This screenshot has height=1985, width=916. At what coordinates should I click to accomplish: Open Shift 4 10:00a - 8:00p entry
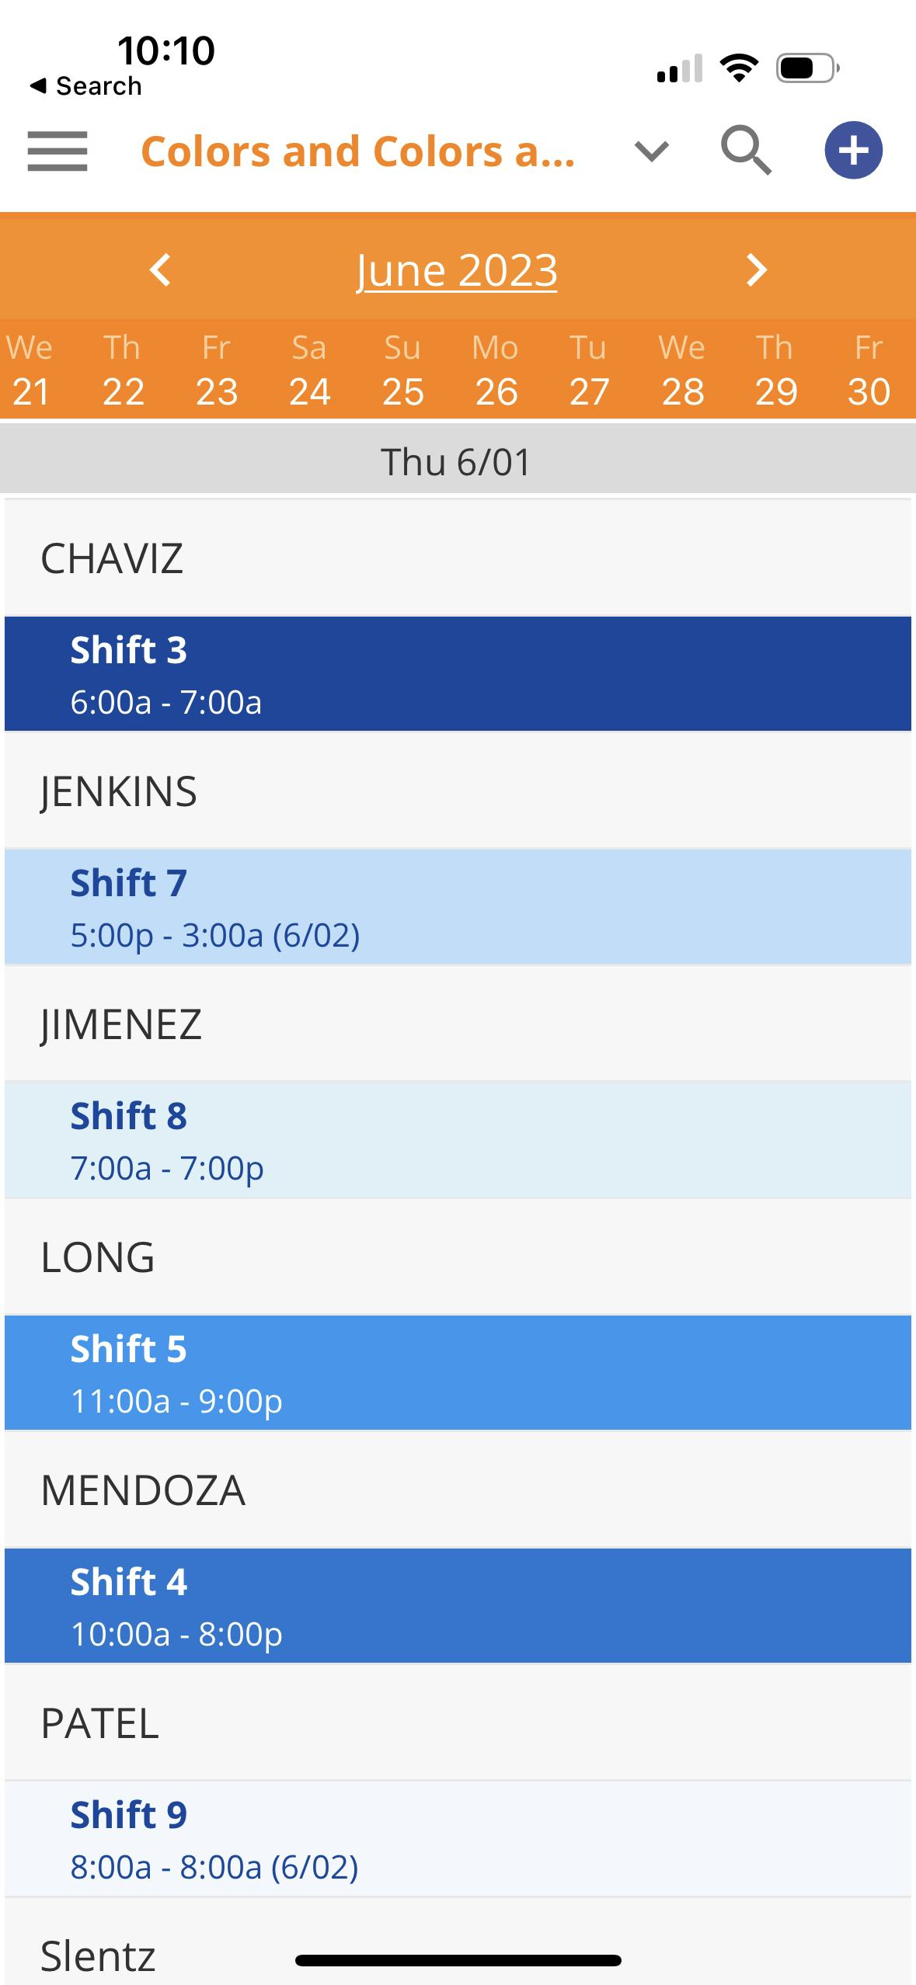pyautogui.click(x=458, y=1606)
